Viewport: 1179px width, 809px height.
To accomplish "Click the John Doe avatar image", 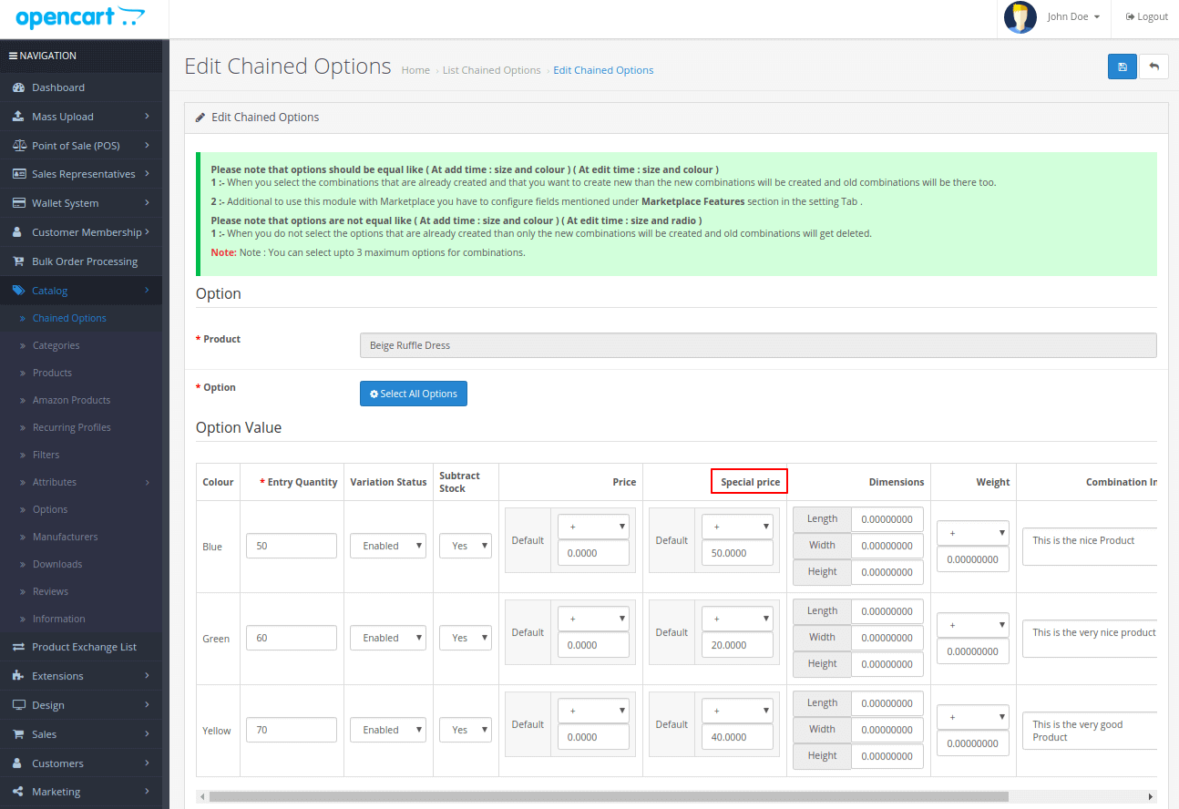I will 1020,17.
